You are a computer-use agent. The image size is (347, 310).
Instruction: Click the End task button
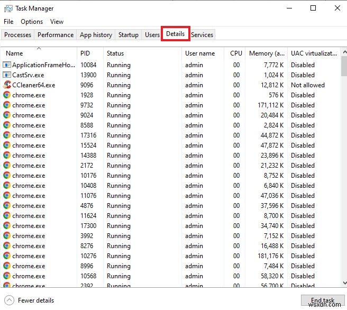(323, 300)
